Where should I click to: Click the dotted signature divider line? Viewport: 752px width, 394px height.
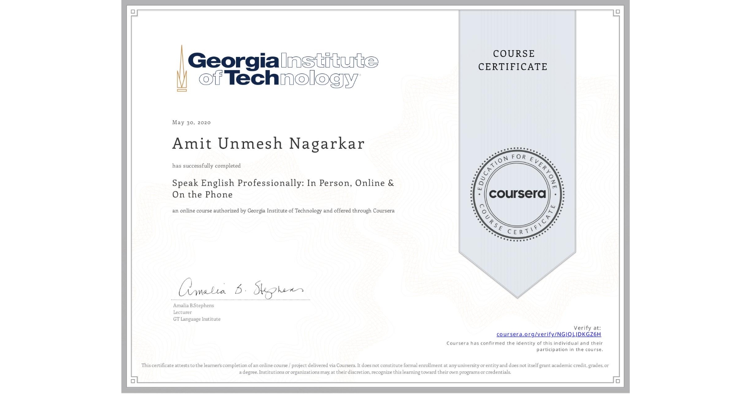[x=241, y=300]
